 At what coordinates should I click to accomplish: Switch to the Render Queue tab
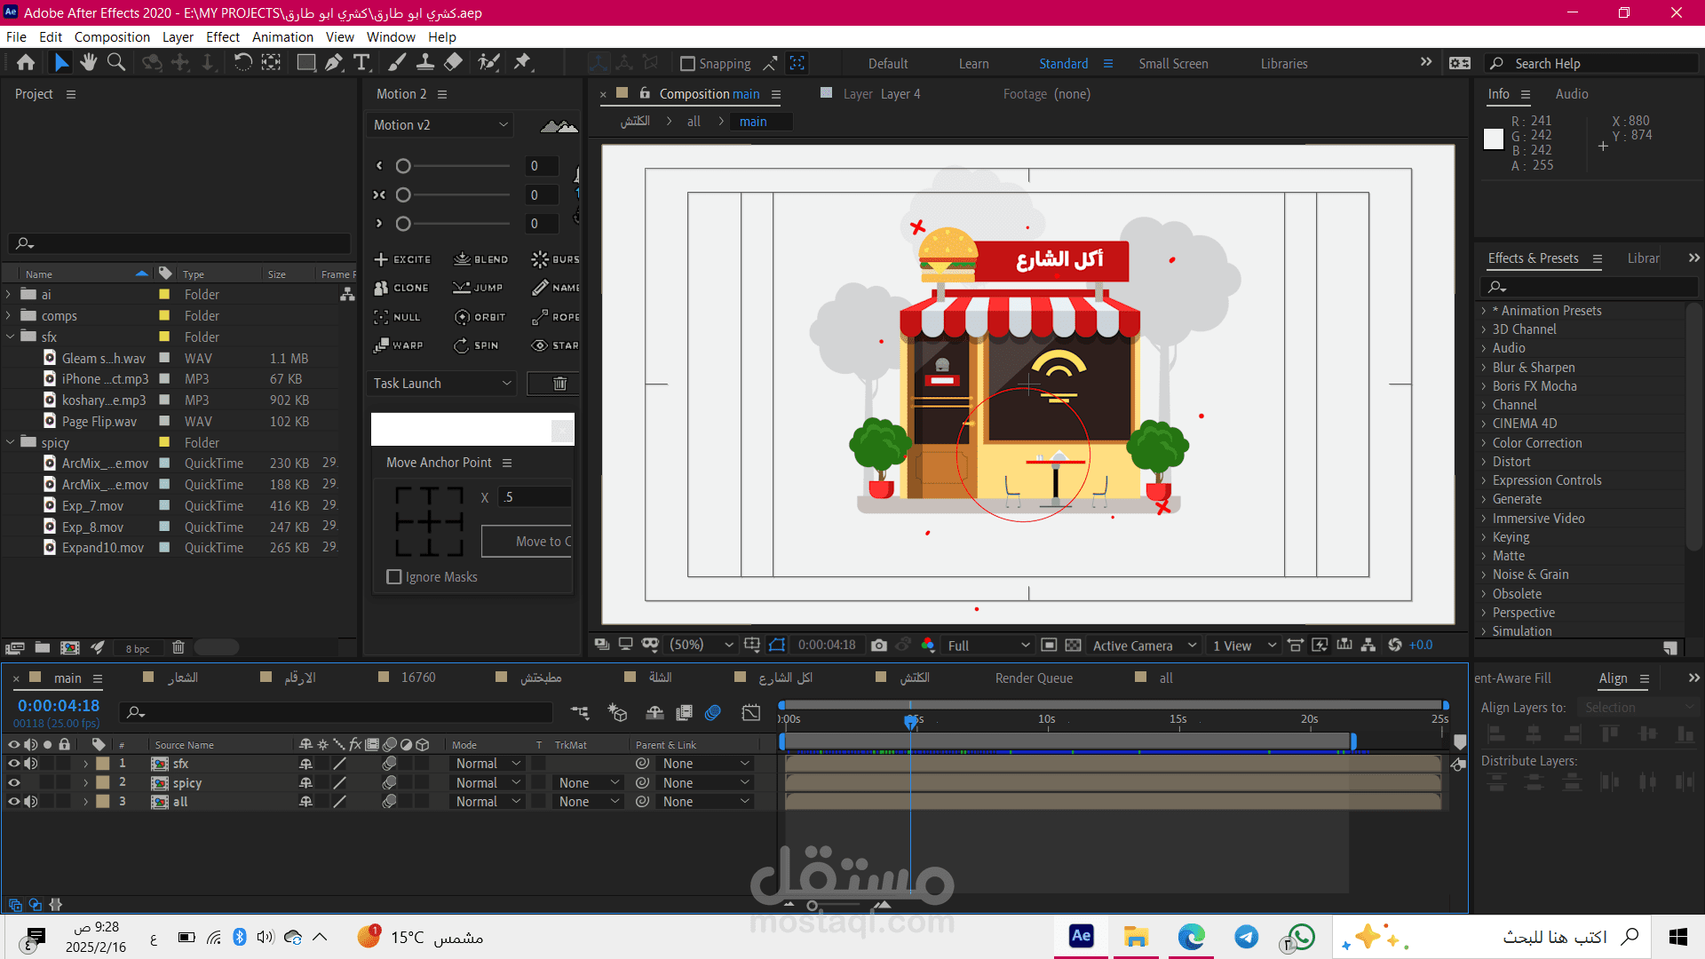click(x=1034, y=678)
